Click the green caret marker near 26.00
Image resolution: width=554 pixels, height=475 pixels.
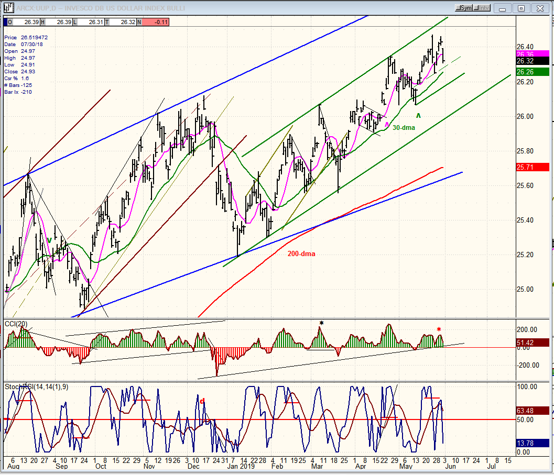point(418,115)
